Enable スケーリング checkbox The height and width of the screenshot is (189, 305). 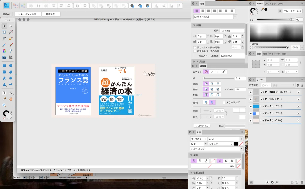point(224,102)
